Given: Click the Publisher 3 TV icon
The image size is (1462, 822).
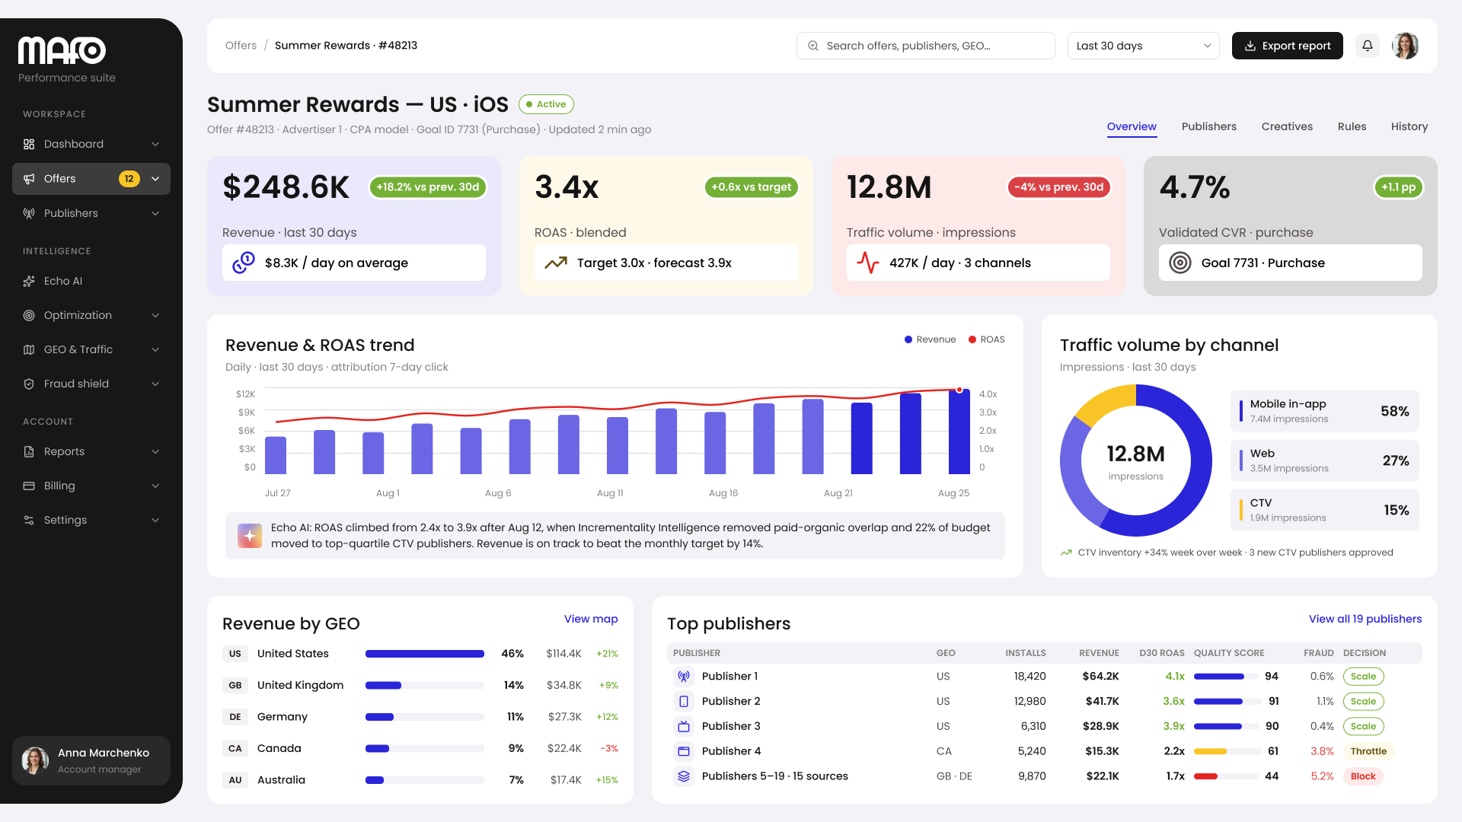Looking at the screenshot, I should click(684, 726).
